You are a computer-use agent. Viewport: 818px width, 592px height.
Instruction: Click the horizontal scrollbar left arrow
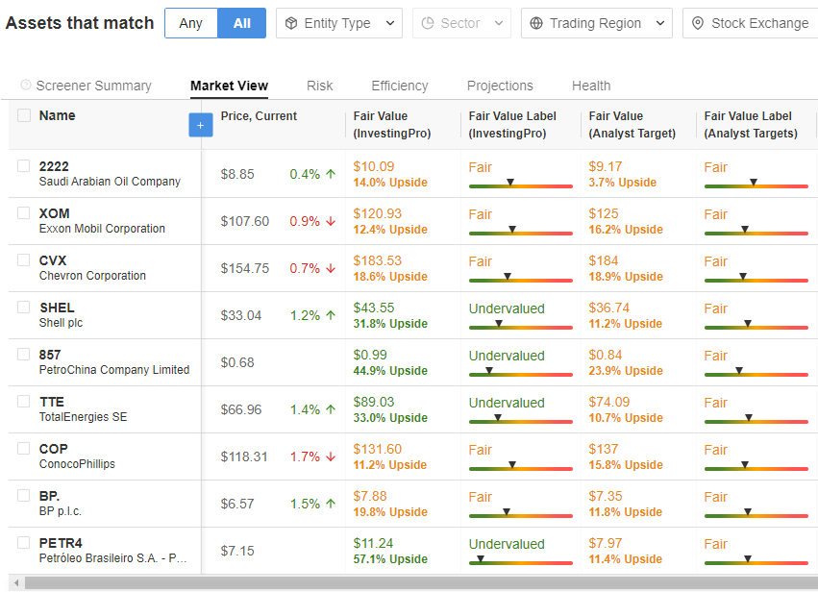coord(16,582)
